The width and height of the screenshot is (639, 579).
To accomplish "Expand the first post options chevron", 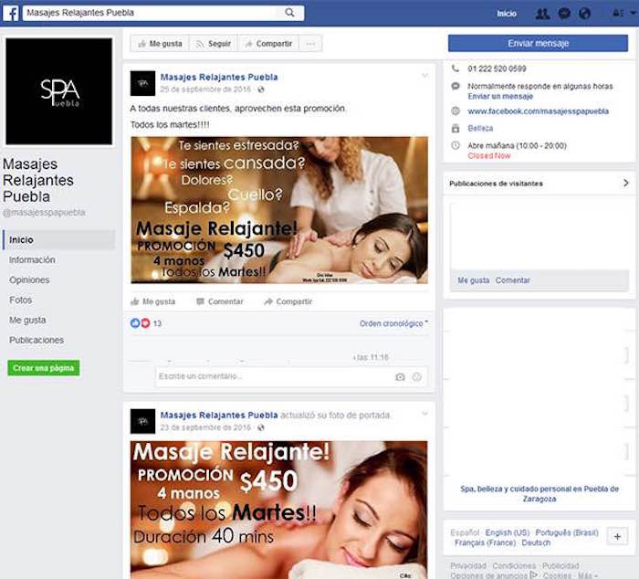I will point(424,76).
